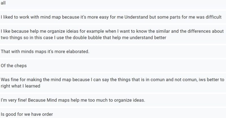The image size is (226, 118).
Task: Select the response starting "I liked to work"
Action: pyautogui.click(x=112, y=17)
